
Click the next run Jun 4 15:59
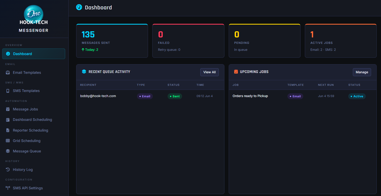coord(326,96)
